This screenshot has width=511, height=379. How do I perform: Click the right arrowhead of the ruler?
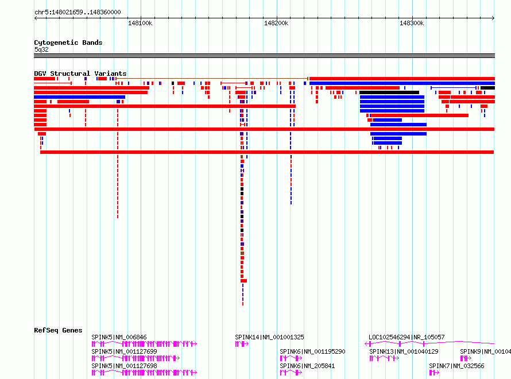point(493,18)
